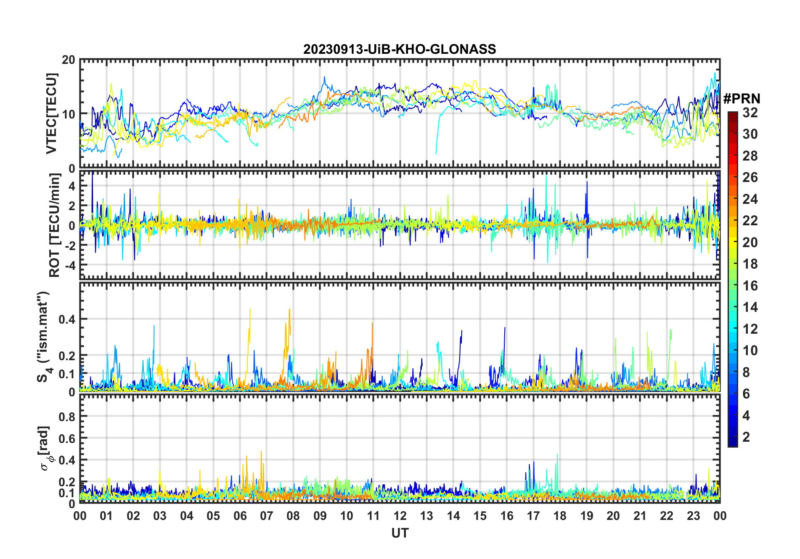Click hour 23 on the UT axis

point(693,516)
